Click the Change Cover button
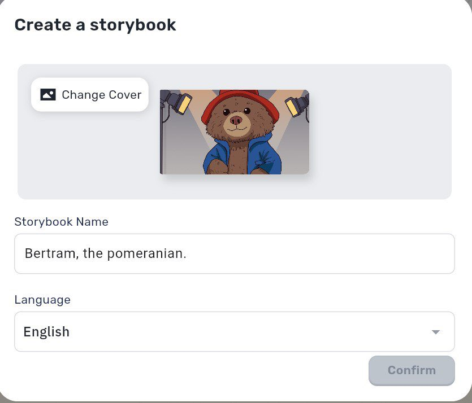472x403 pixels. (x=89, y=94)
